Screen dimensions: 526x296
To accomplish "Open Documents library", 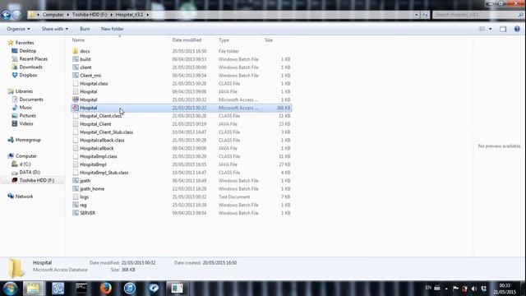I will [x=31, y=99].
